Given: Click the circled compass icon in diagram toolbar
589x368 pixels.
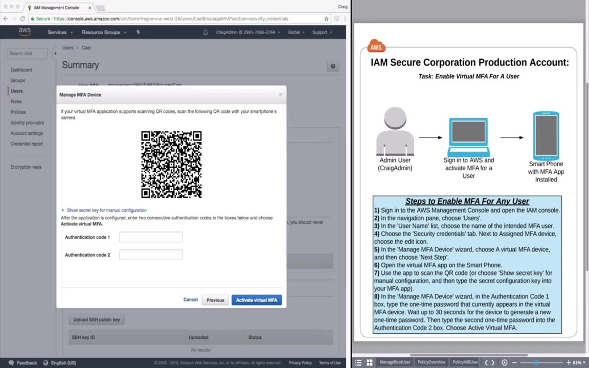Looking at the screenshot, I should pos(505,362).
